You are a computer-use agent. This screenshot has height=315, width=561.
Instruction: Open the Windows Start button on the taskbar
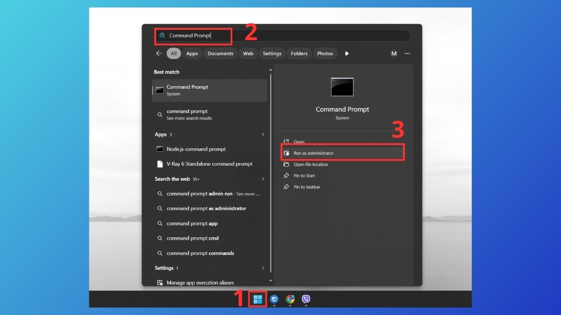(258, 299)
